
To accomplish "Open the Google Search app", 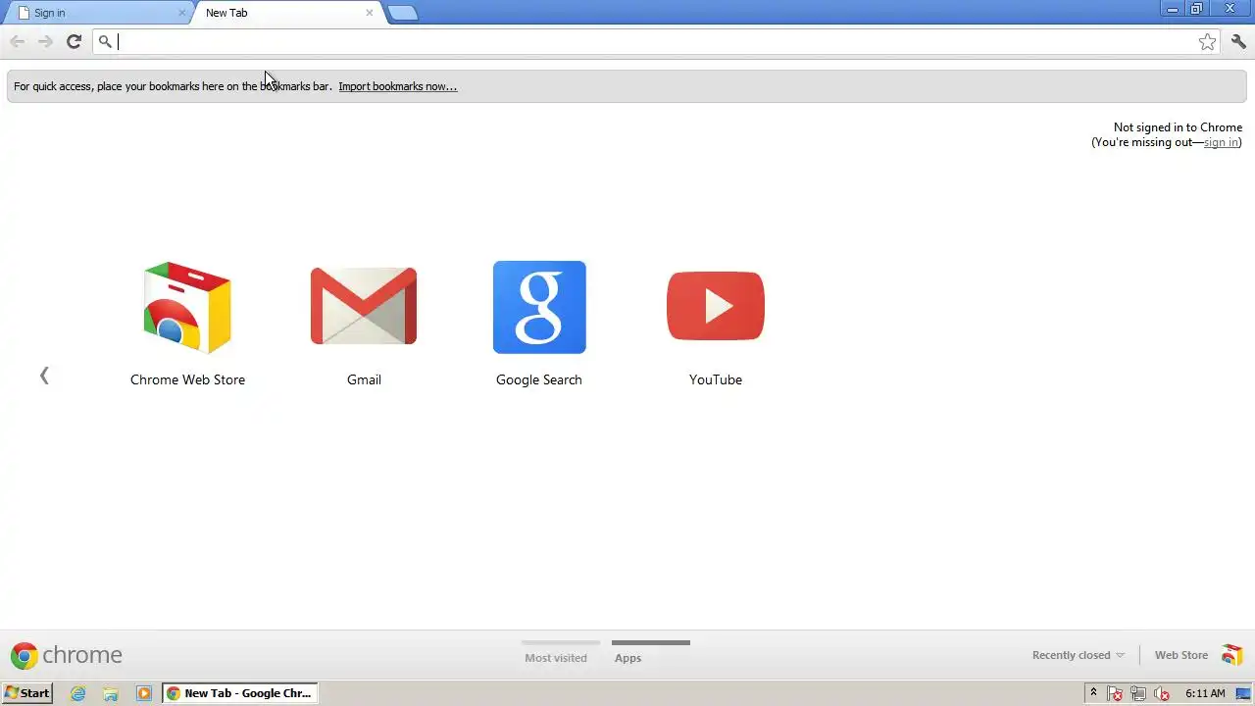I will (539, 325).
